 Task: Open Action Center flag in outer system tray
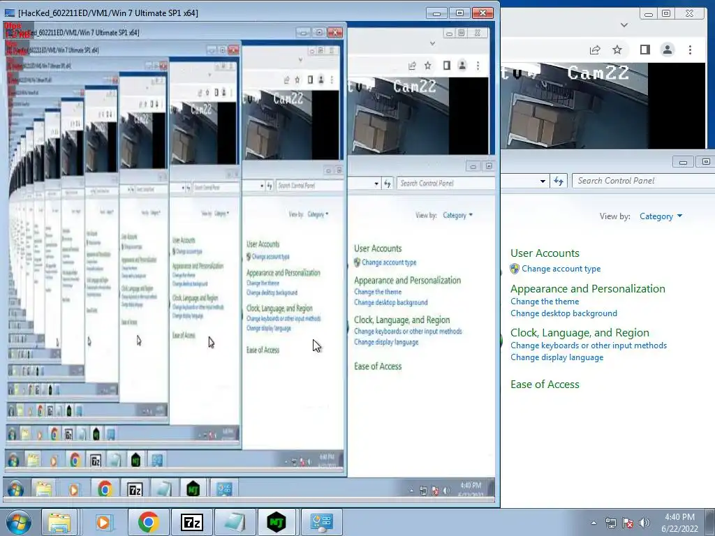[x=628, y=523]
